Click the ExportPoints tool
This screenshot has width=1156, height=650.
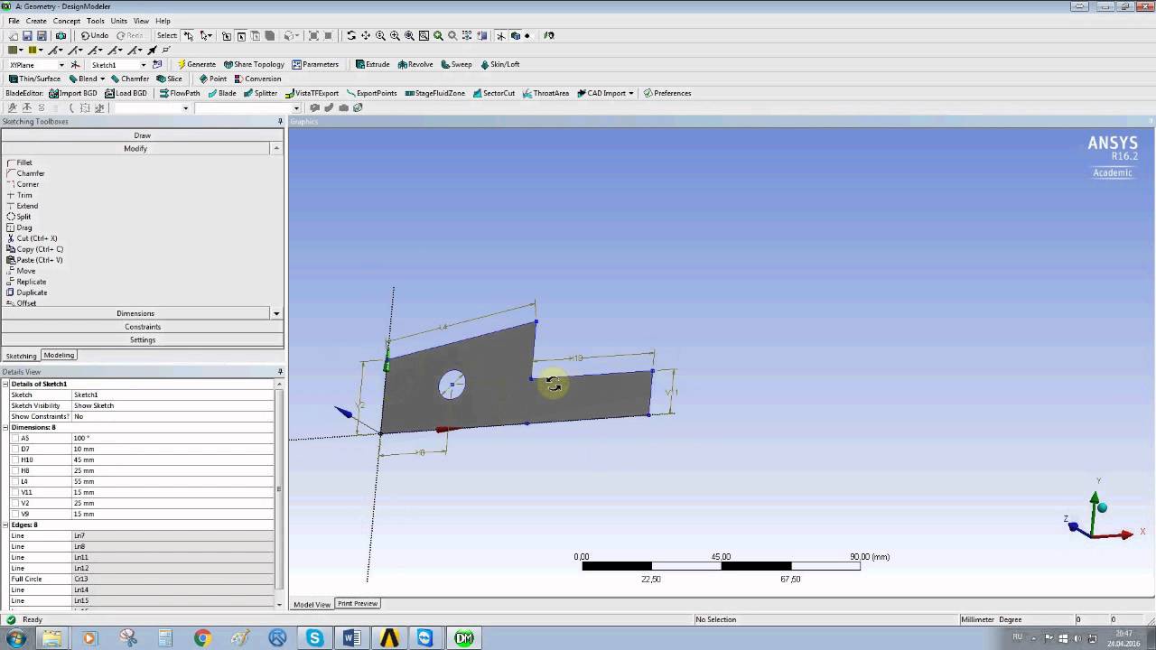pos(371,93)
